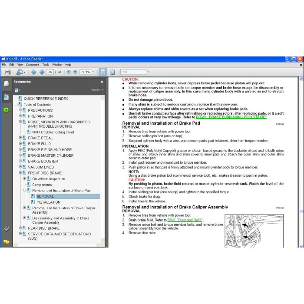Click the Print icon in toolbar
304x304 pixels.
(x=7, y=72)
